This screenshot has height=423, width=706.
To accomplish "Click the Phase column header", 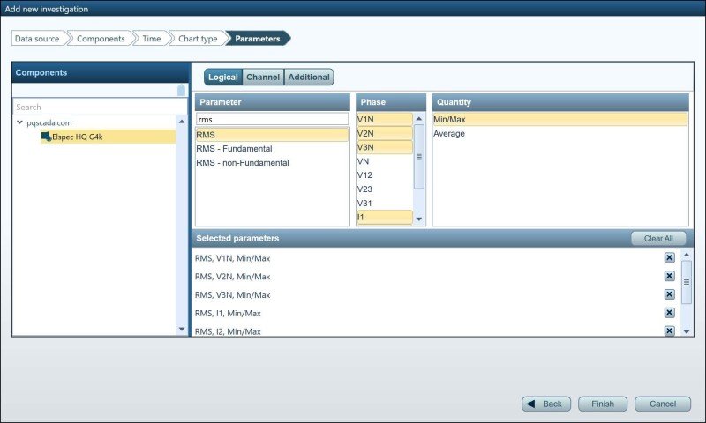I will tap(391, 102).
